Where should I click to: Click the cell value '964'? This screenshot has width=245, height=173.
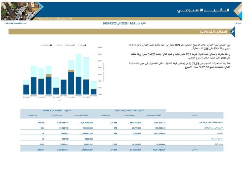(x=43, y=128)
